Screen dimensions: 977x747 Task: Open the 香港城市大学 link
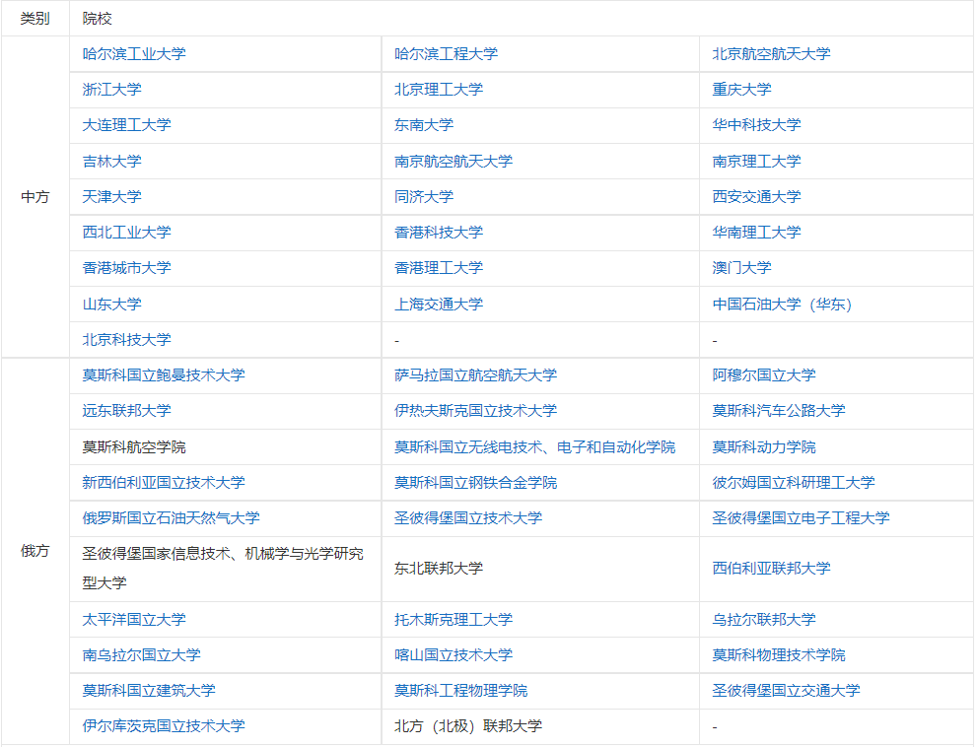tap(126, 268)
